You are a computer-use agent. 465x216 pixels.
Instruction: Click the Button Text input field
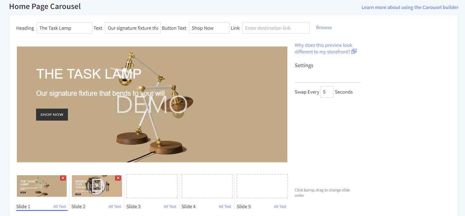(x=209, y=28)
